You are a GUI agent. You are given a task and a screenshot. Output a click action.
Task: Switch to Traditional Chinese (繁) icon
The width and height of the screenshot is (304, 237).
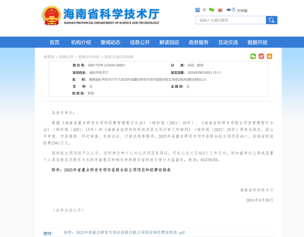click(204, 10)
